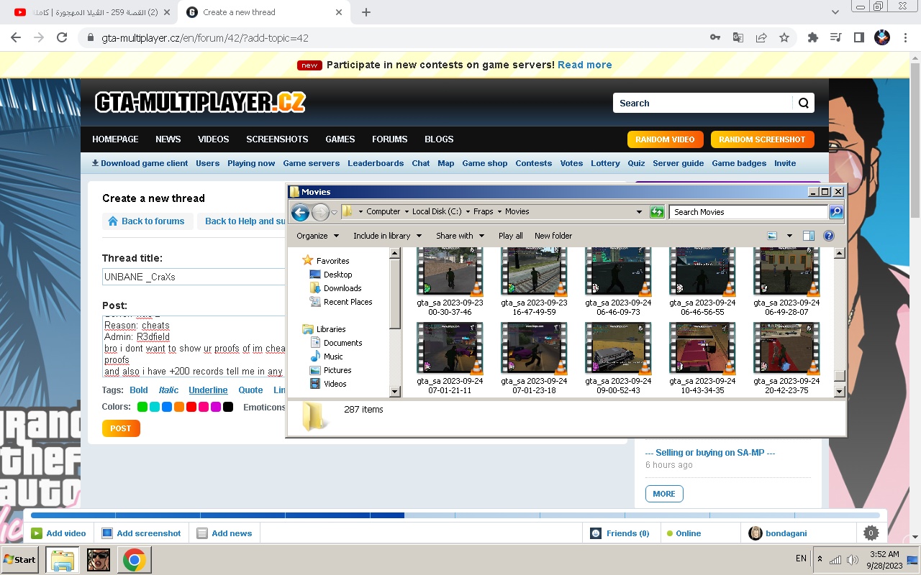Click the orange POST button

[x=121, y=428]
